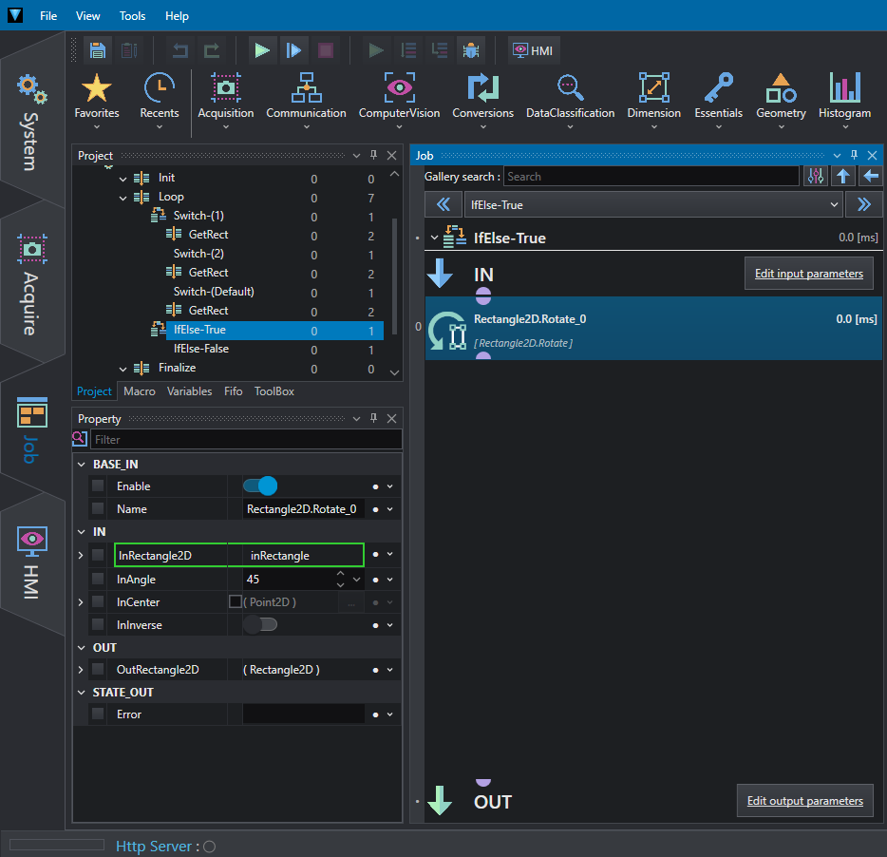
Task: Open the Geometry shapes category
Action: click(782, 100)
